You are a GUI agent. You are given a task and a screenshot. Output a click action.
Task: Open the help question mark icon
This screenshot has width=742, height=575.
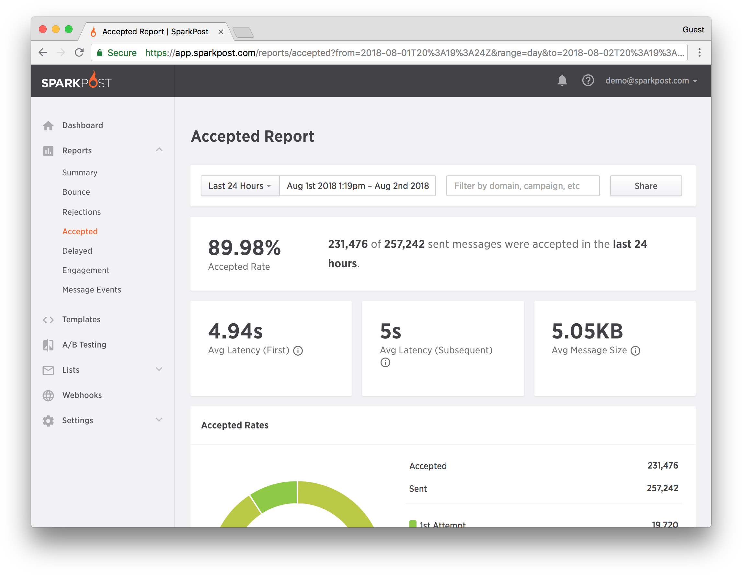[x=588, y=81]
